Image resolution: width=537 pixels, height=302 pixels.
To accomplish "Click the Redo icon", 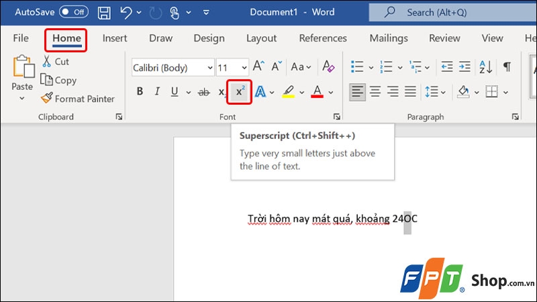I will tap(156, 13).
